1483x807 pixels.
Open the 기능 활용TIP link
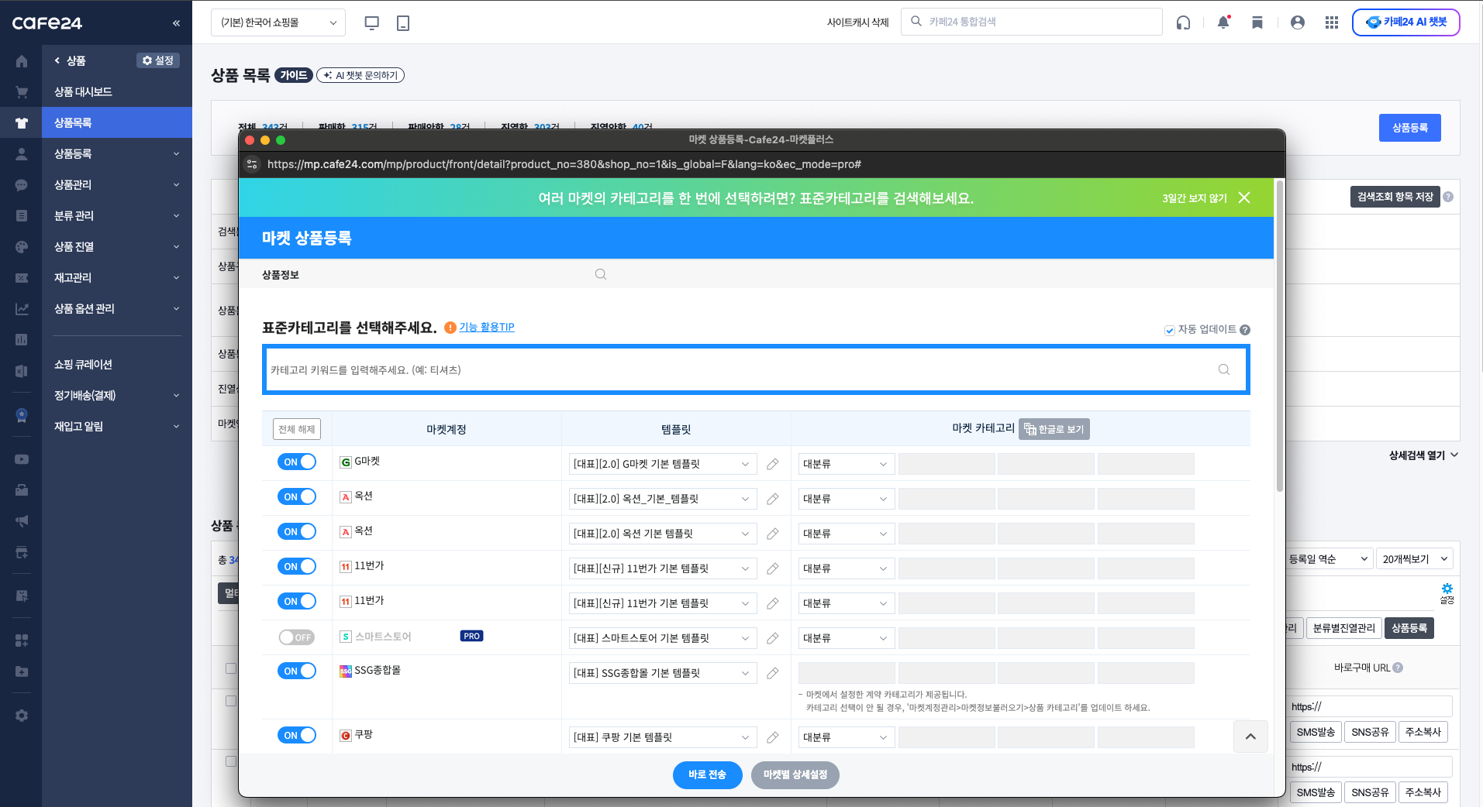click(487, 328)
